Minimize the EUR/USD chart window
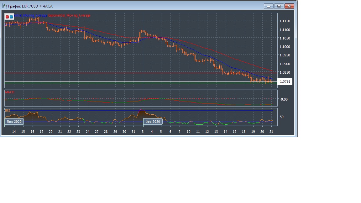The height and width of the screenshot is (203, 361). [x=269, y=6]
